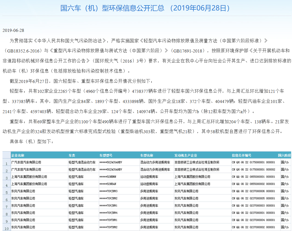Click 广汽本田汽车有限公司 in row 1
The height and width of the screenshot is (231, 292).
click(26, 162)
